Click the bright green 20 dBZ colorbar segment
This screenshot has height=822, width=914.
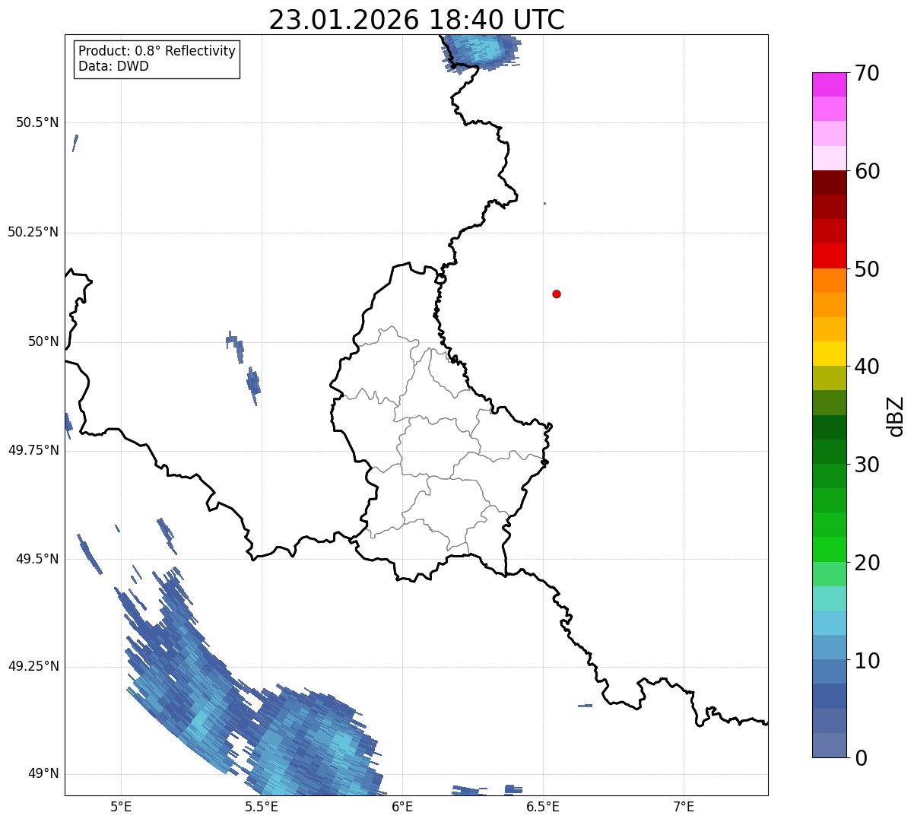[x=829, y=550]
